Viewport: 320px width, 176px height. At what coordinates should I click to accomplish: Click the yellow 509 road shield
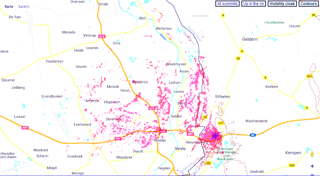tap(292, 165)
